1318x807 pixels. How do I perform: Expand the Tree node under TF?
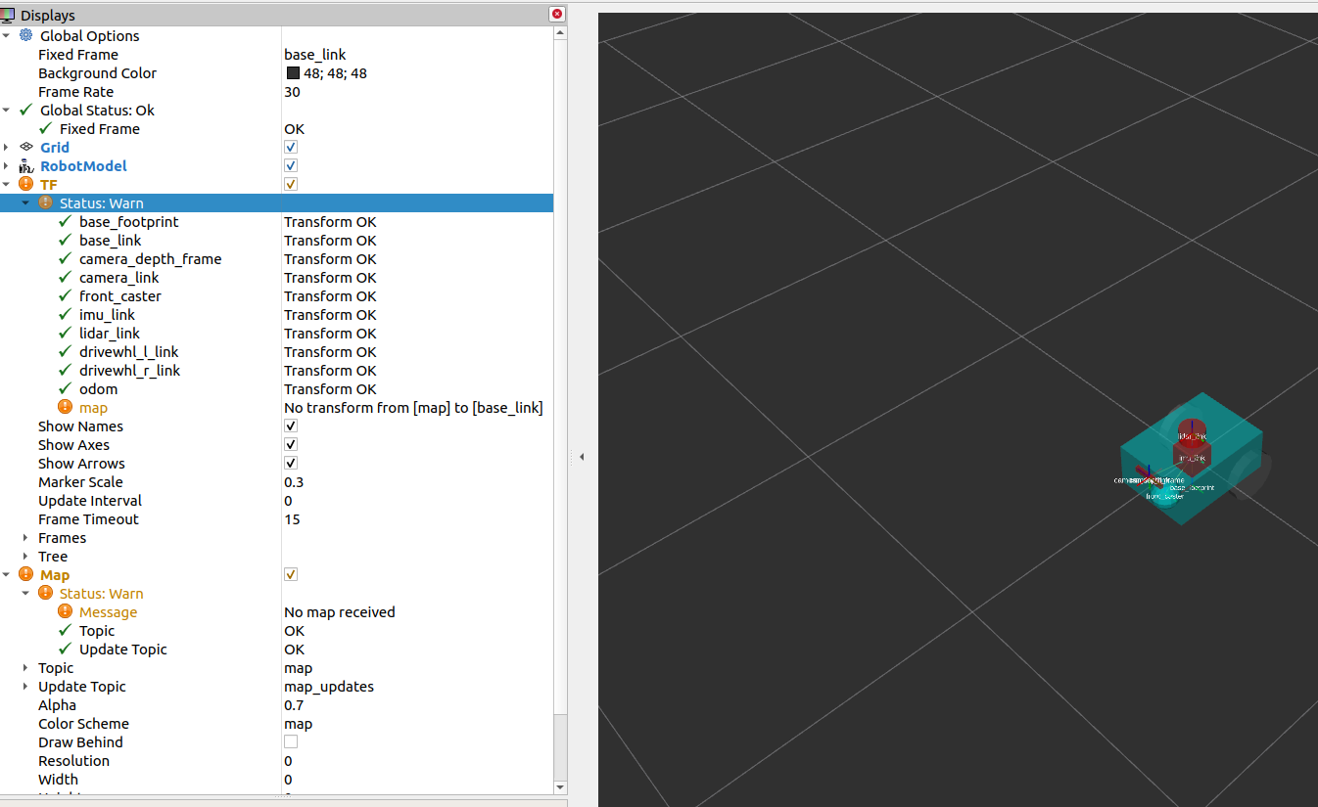tap(25, 557)
